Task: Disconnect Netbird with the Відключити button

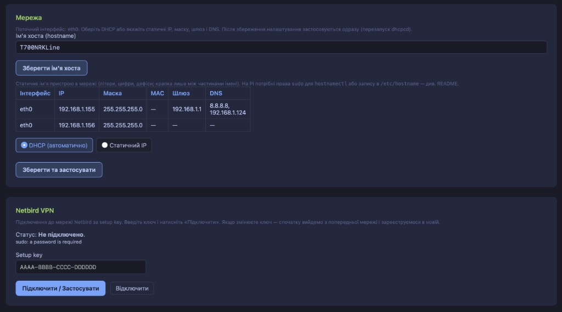Action: [x=132, y=288]
